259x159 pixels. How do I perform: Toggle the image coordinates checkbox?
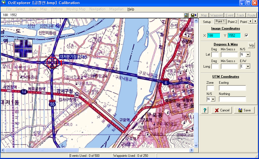[246, 35]
